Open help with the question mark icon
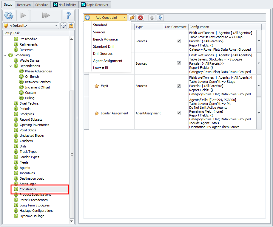The width and height of the screenshot is (273, 227). (x=68, y=15)
